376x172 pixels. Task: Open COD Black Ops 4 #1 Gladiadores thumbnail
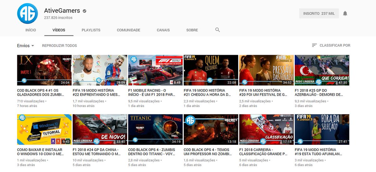pyautogui.click(x=44, y=70)
